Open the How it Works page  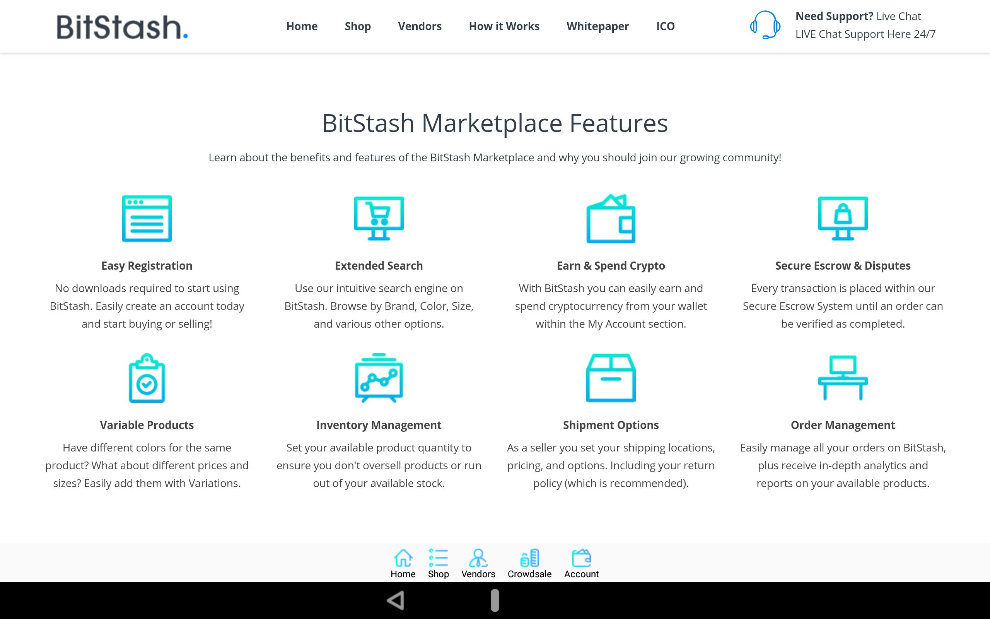504,26
